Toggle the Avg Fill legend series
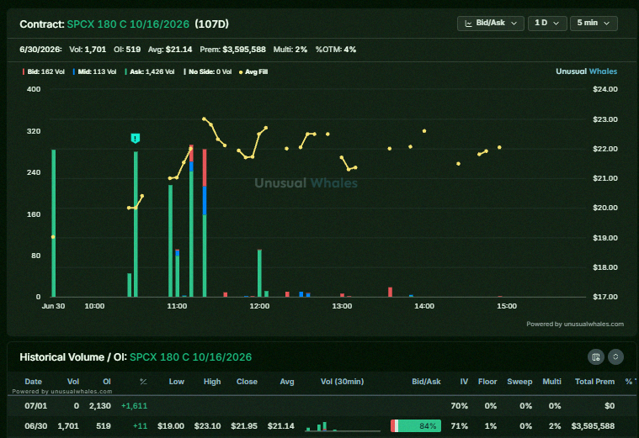This screenshot has width=639, height=438. point(253,72)
